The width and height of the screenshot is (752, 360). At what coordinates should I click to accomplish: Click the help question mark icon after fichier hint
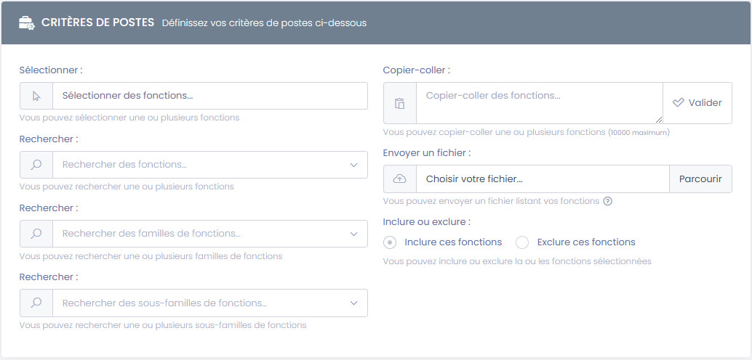[x=607, y=201]
